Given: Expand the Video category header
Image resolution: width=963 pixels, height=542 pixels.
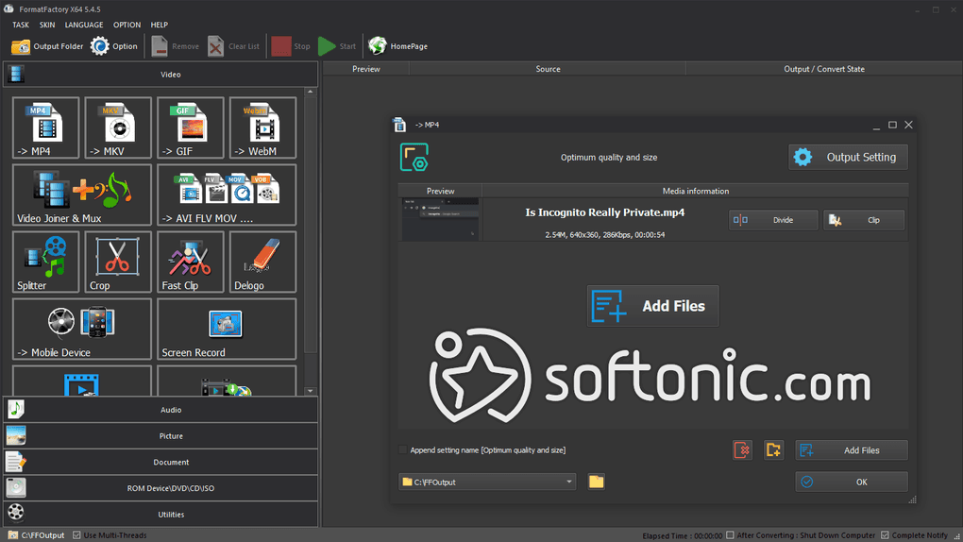Looking at the screenshot, I should point(160,75).
